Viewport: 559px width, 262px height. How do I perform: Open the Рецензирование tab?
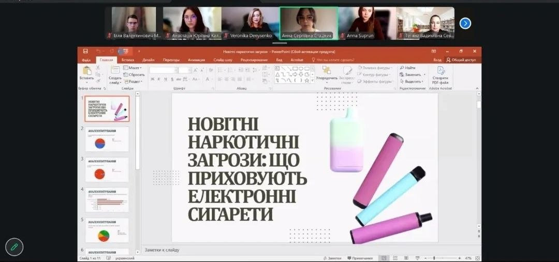pos(254,60)
